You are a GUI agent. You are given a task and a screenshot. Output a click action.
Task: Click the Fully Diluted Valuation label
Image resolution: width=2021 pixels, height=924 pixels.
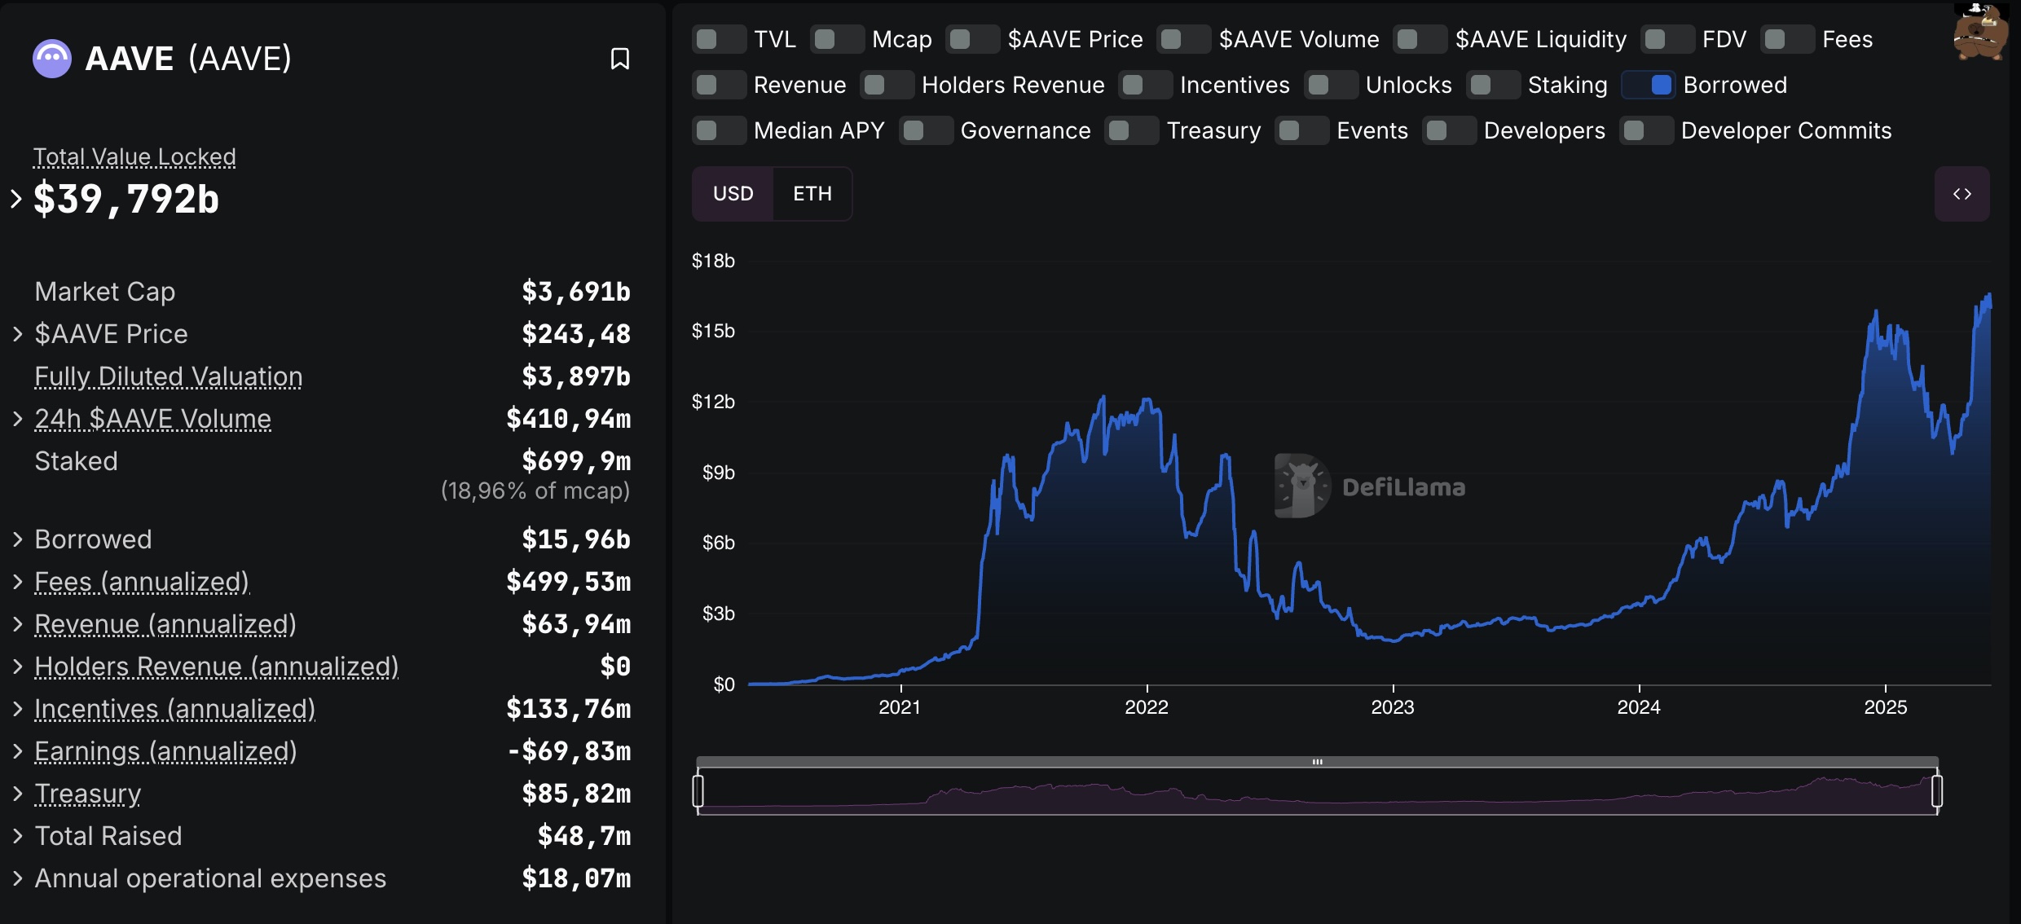pyautogui.click(x=169, y=376)
